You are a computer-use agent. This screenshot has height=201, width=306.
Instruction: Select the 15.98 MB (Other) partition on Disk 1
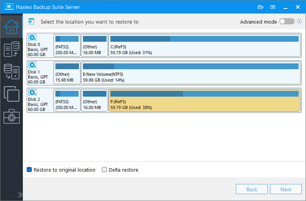(67, 73)
